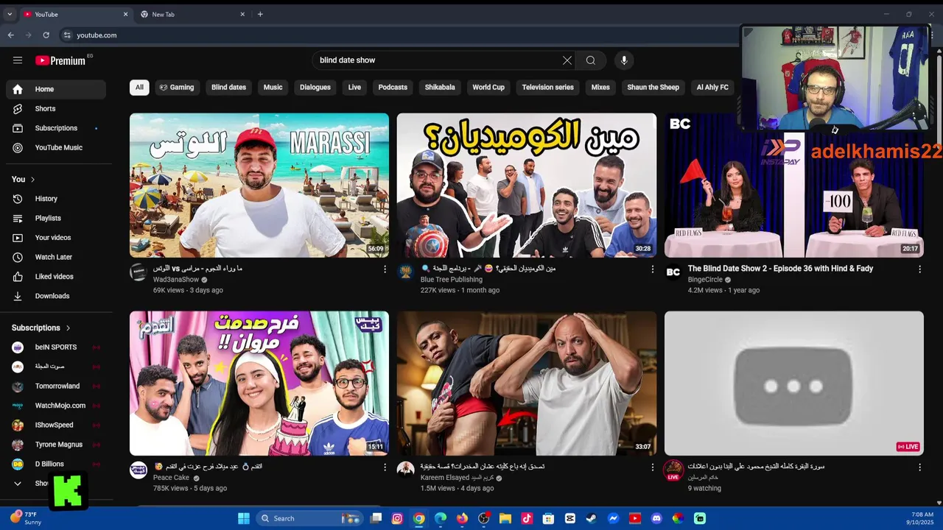
Task: Click the Blind Date Show 2 video title
Action: [780, 269]
